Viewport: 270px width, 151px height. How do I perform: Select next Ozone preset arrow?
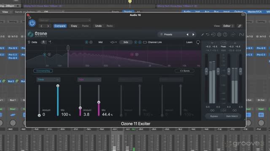point(193,34)
